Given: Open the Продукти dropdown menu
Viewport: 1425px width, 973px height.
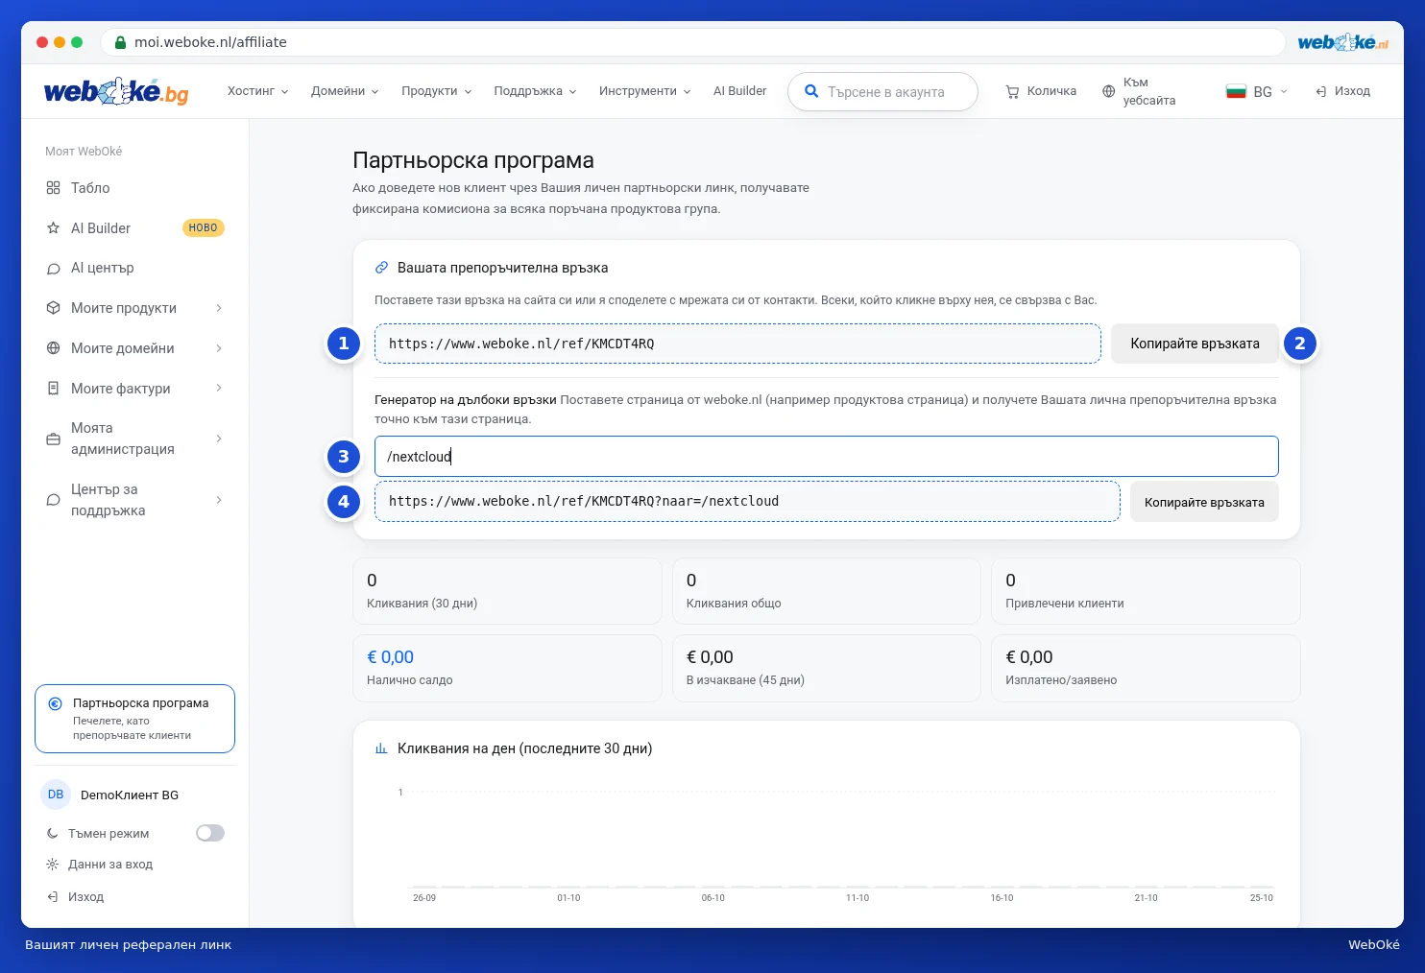Looking at the screenshot, I should tap(437, 91).
